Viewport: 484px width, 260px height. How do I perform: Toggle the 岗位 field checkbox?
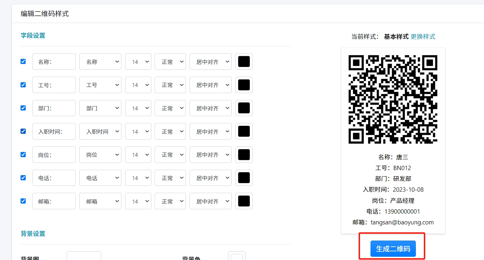point(23,155)
